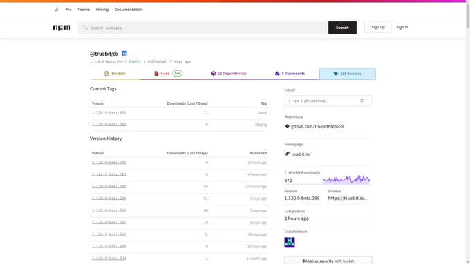
Task: Click the Weekly Downloads value 372
Action: click(288, 181)
